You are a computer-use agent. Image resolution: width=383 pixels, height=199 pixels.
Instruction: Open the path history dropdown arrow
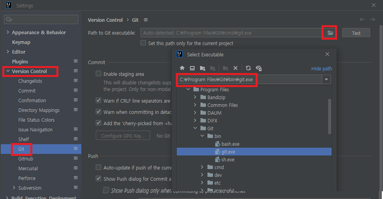point(326,80)
